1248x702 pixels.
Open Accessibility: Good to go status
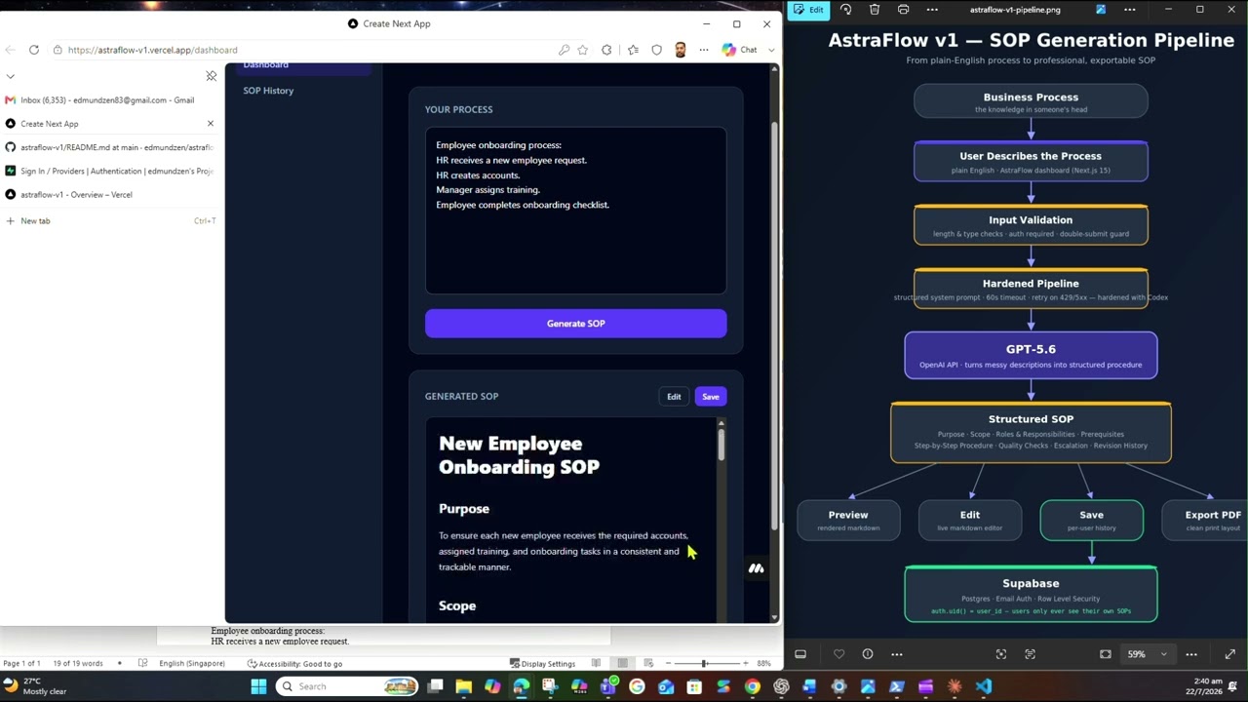click(294, 664)
